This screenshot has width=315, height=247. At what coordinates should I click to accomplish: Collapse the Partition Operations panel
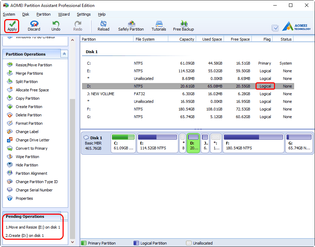[x=64, y=54]
